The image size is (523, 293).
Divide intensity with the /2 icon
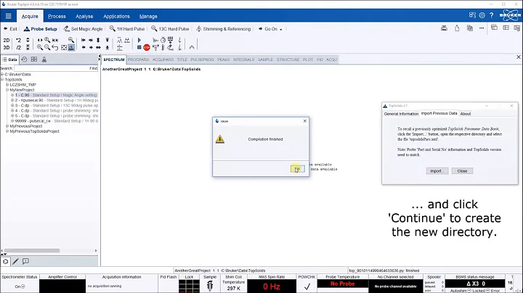18,48
